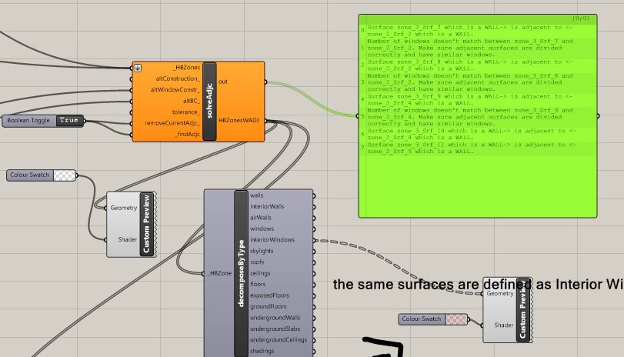Click the arrow icon on solveAdjc component

point(137,68)
